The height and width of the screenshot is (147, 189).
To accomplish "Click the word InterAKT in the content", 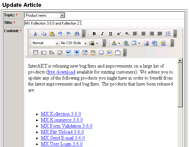I will coord(38,66).
